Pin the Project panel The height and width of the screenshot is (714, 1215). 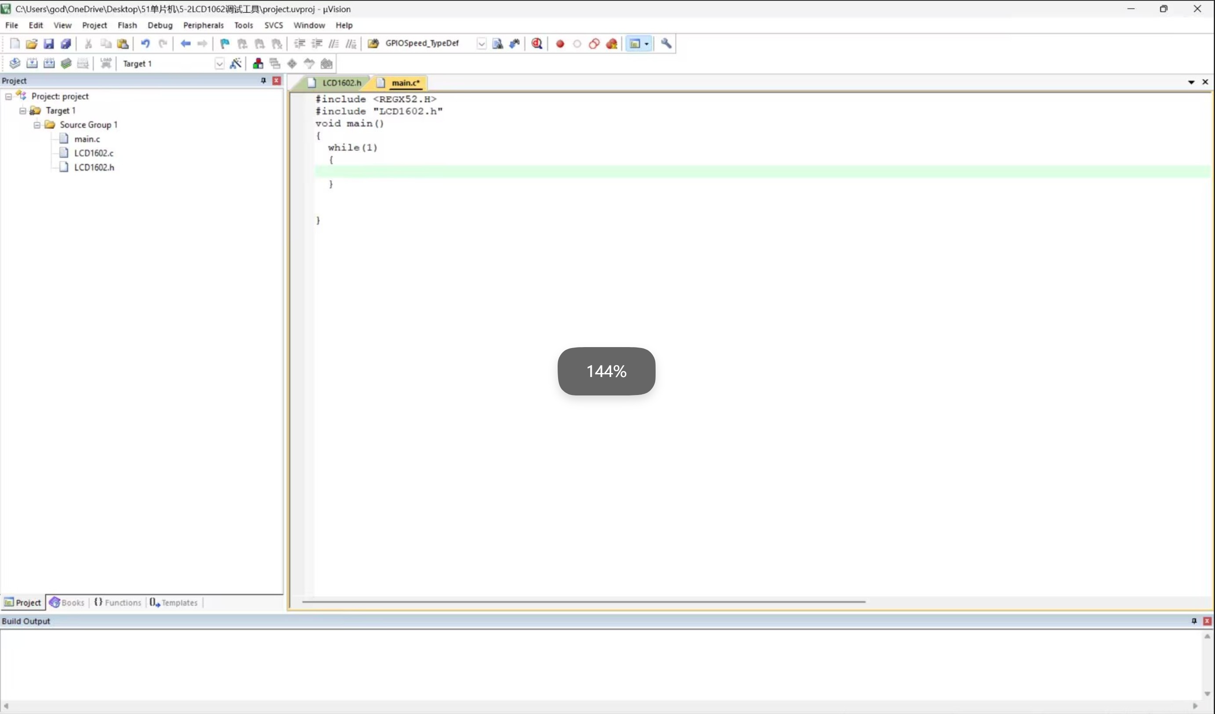pos(263,80)
